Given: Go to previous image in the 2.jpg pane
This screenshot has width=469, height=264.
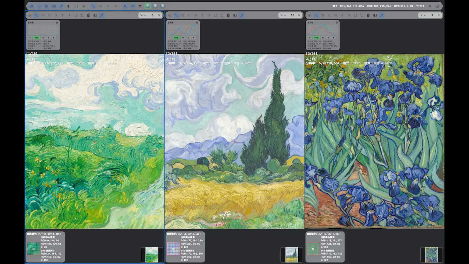Looking at the screenshot, I should point(202,15).
